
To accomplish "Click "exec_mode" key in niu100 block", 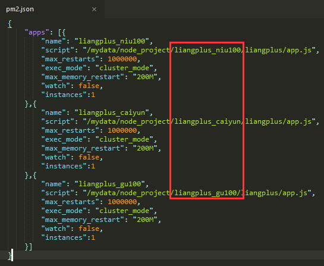I will pos(64,68).
